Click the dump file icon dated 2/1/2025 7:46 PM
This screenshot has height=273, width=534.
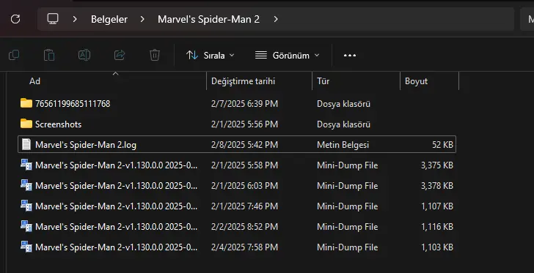point(26,206)
